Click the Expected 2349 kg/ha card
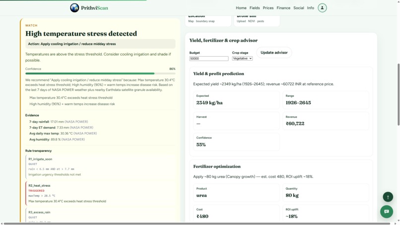The height and width of the screenshot is (225, 400). (236, 100)
